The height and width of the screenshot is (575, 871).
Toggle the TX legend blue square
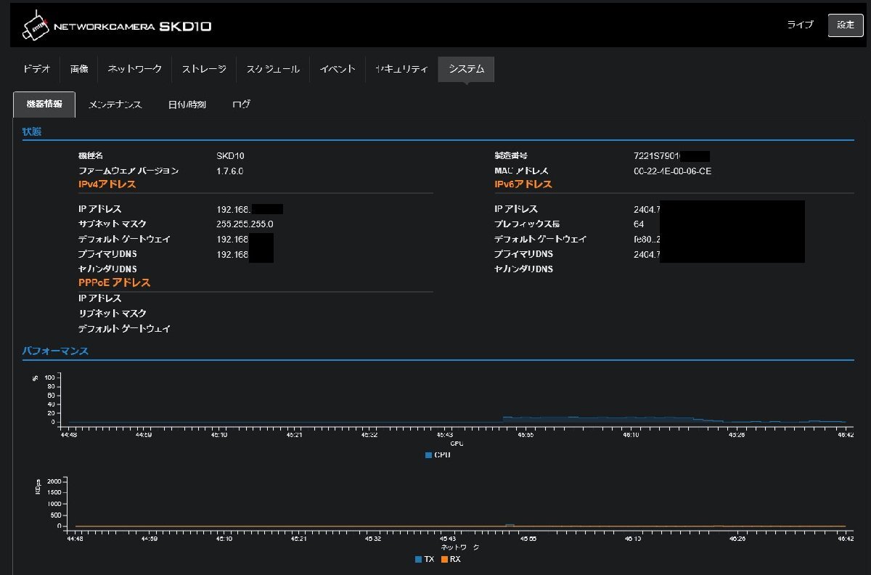coord(419,560)
